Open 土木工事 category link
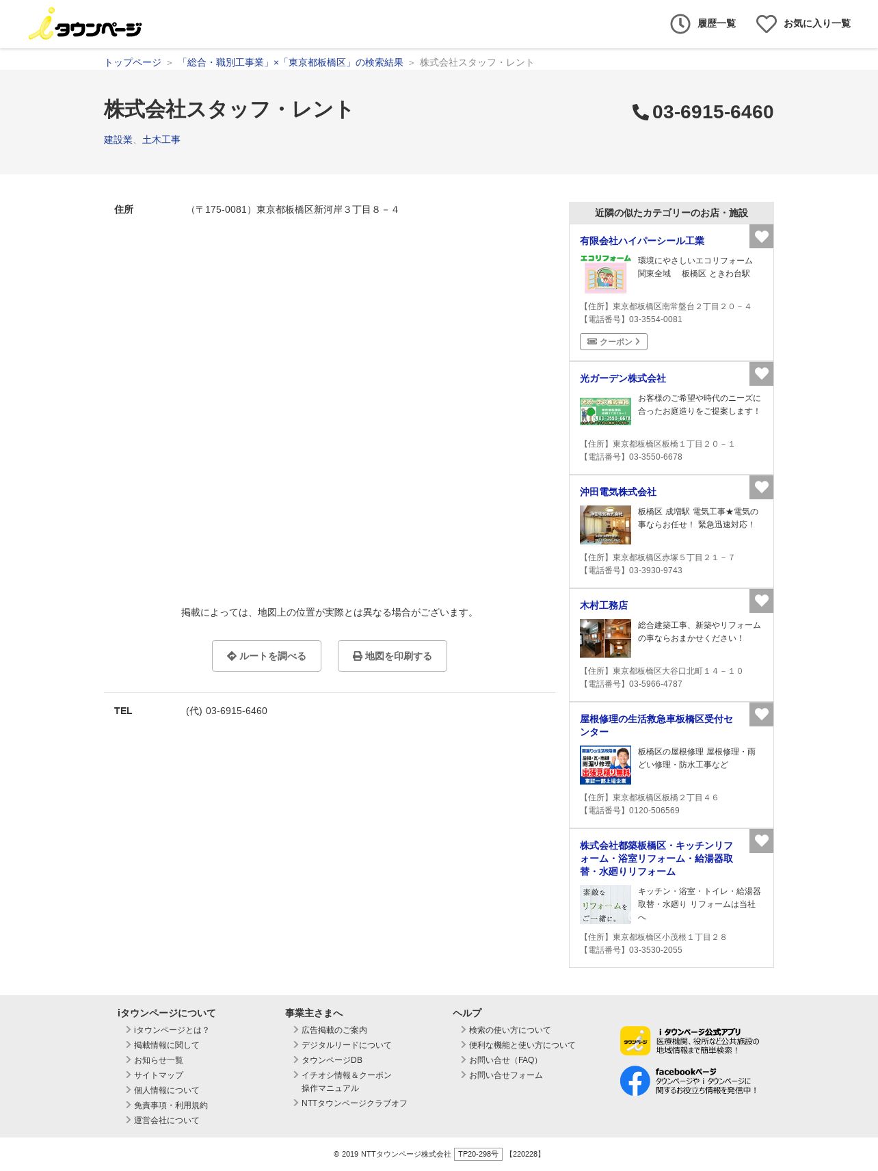Image resolution: width=878 pixels, height=1171 pixels. point(161,140)
